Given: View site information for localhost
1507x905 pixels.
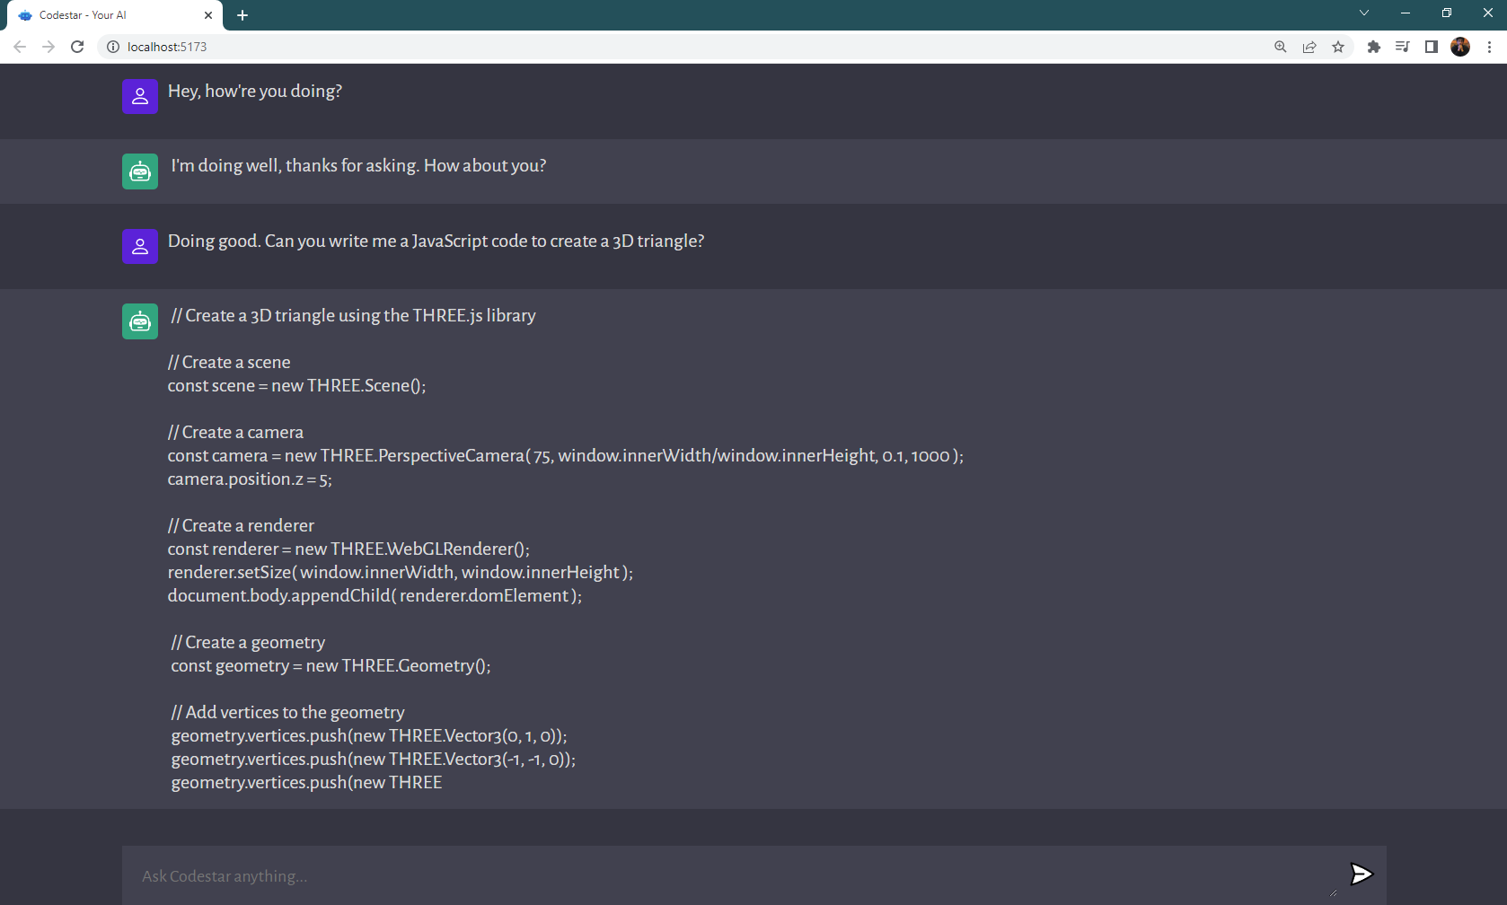Looking at the screenshot, I should pyautogui.click(x=113, y=47).
